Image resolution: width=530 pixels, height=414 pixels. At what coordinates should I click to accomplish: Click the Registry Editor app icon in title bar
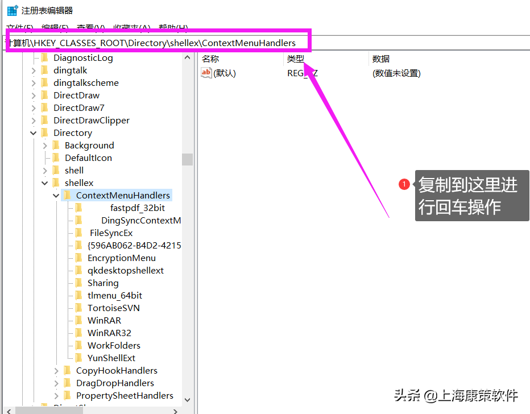pyautogui.click(x=12, y=10)
